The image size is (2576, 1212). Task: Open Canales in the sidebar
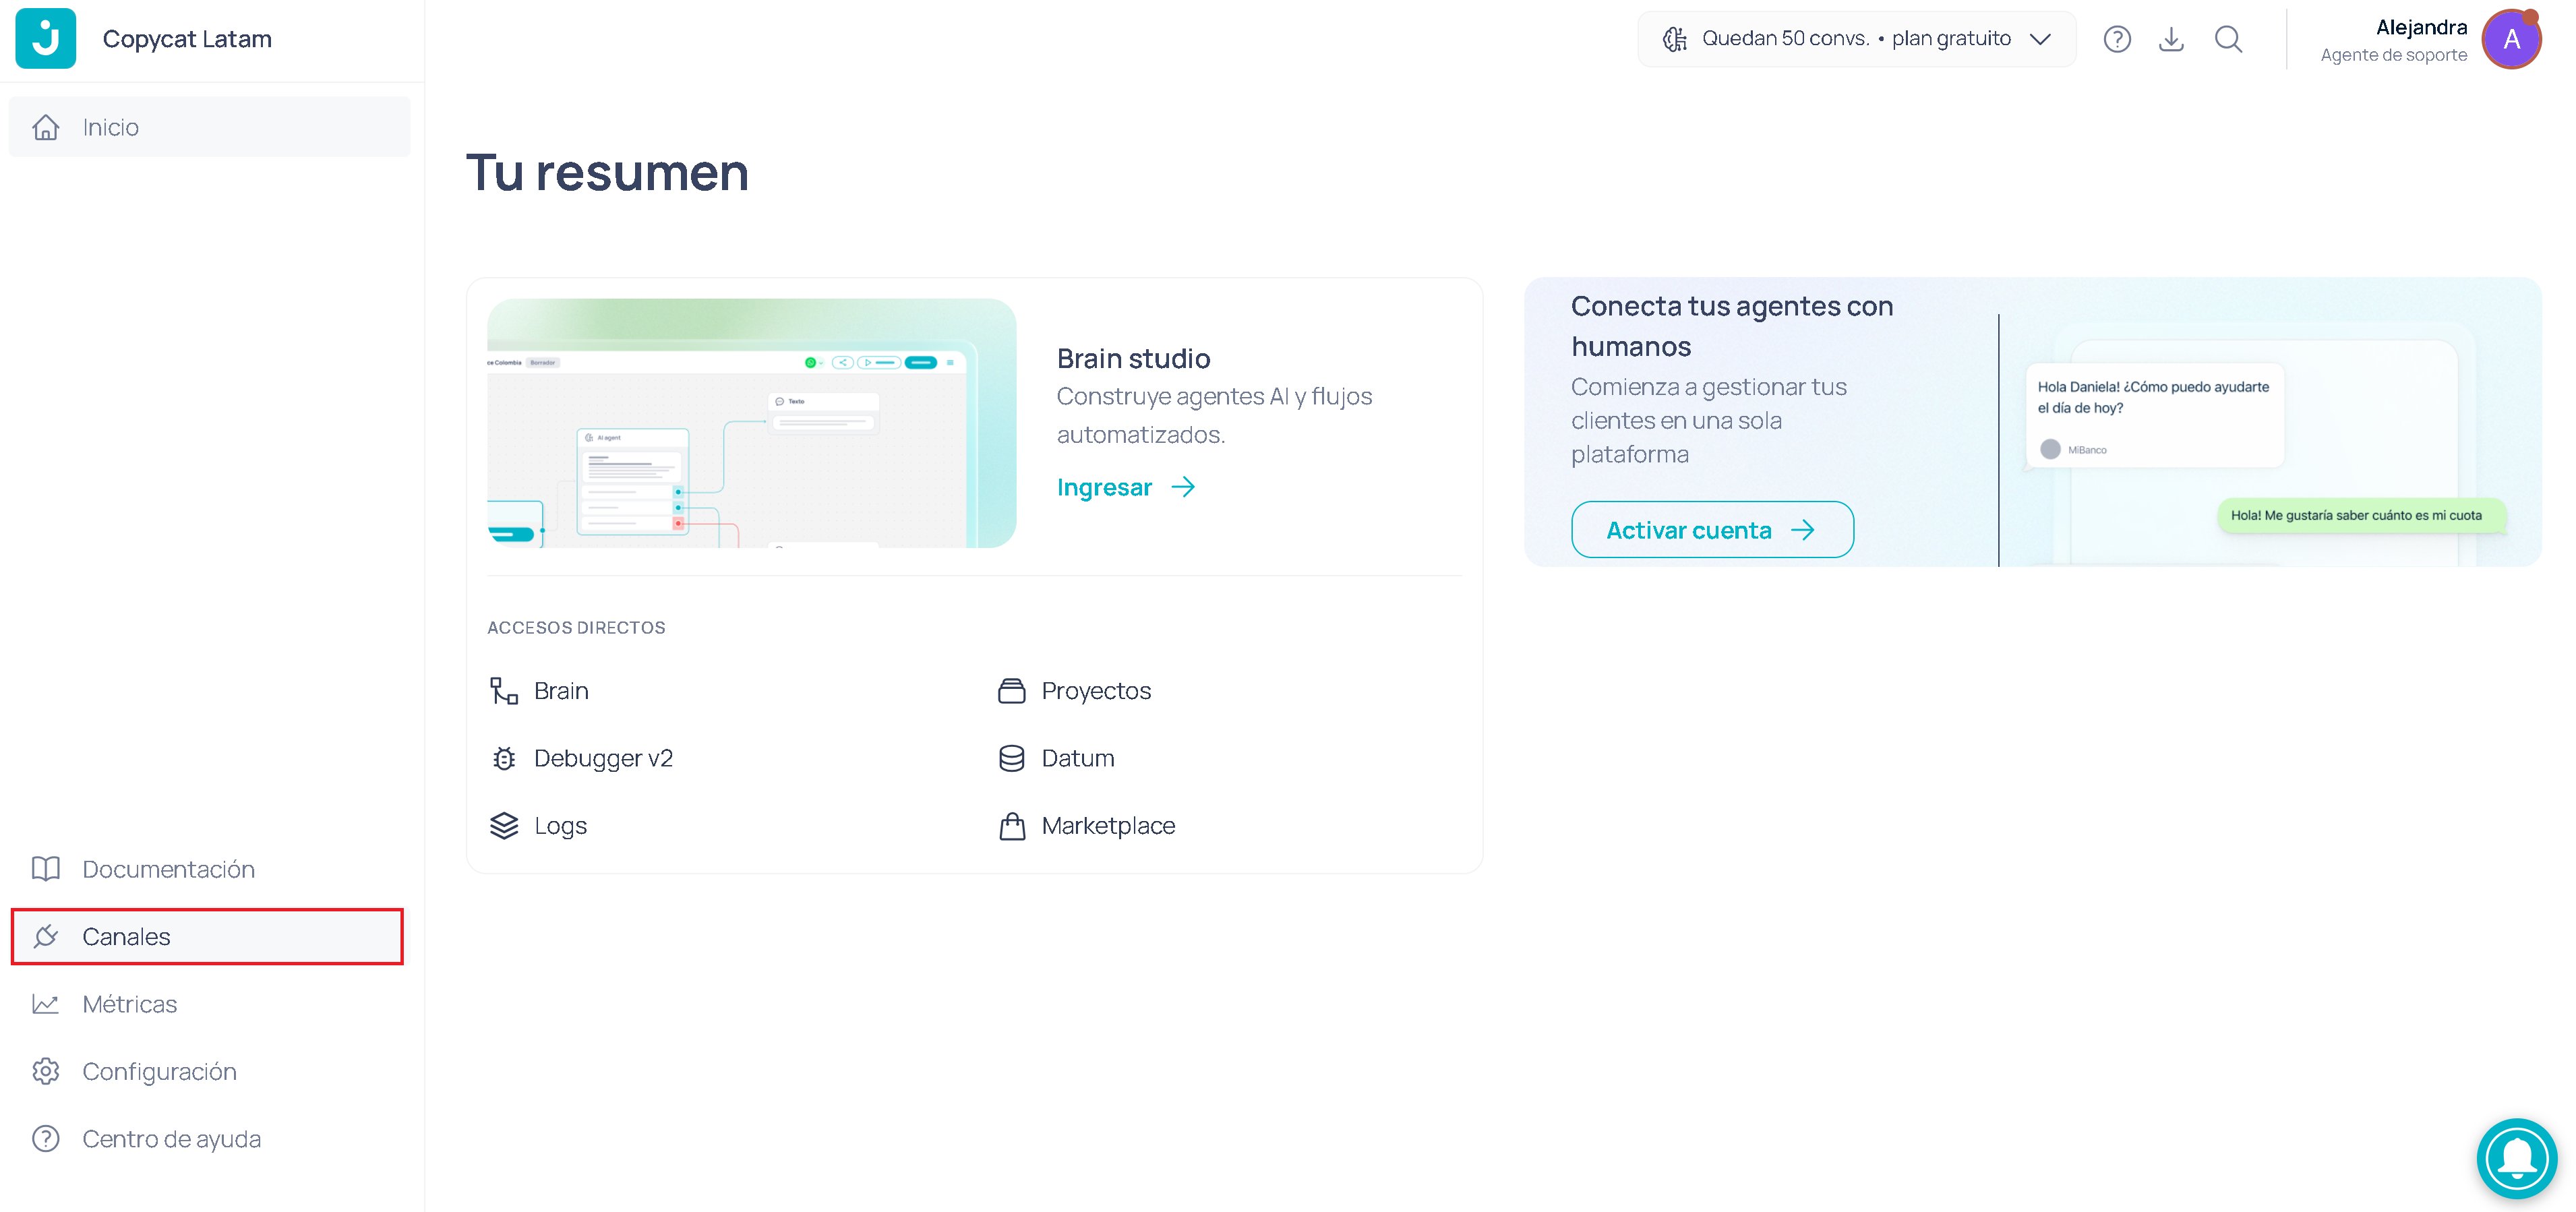pyautogui.click(x=207, y=936)
